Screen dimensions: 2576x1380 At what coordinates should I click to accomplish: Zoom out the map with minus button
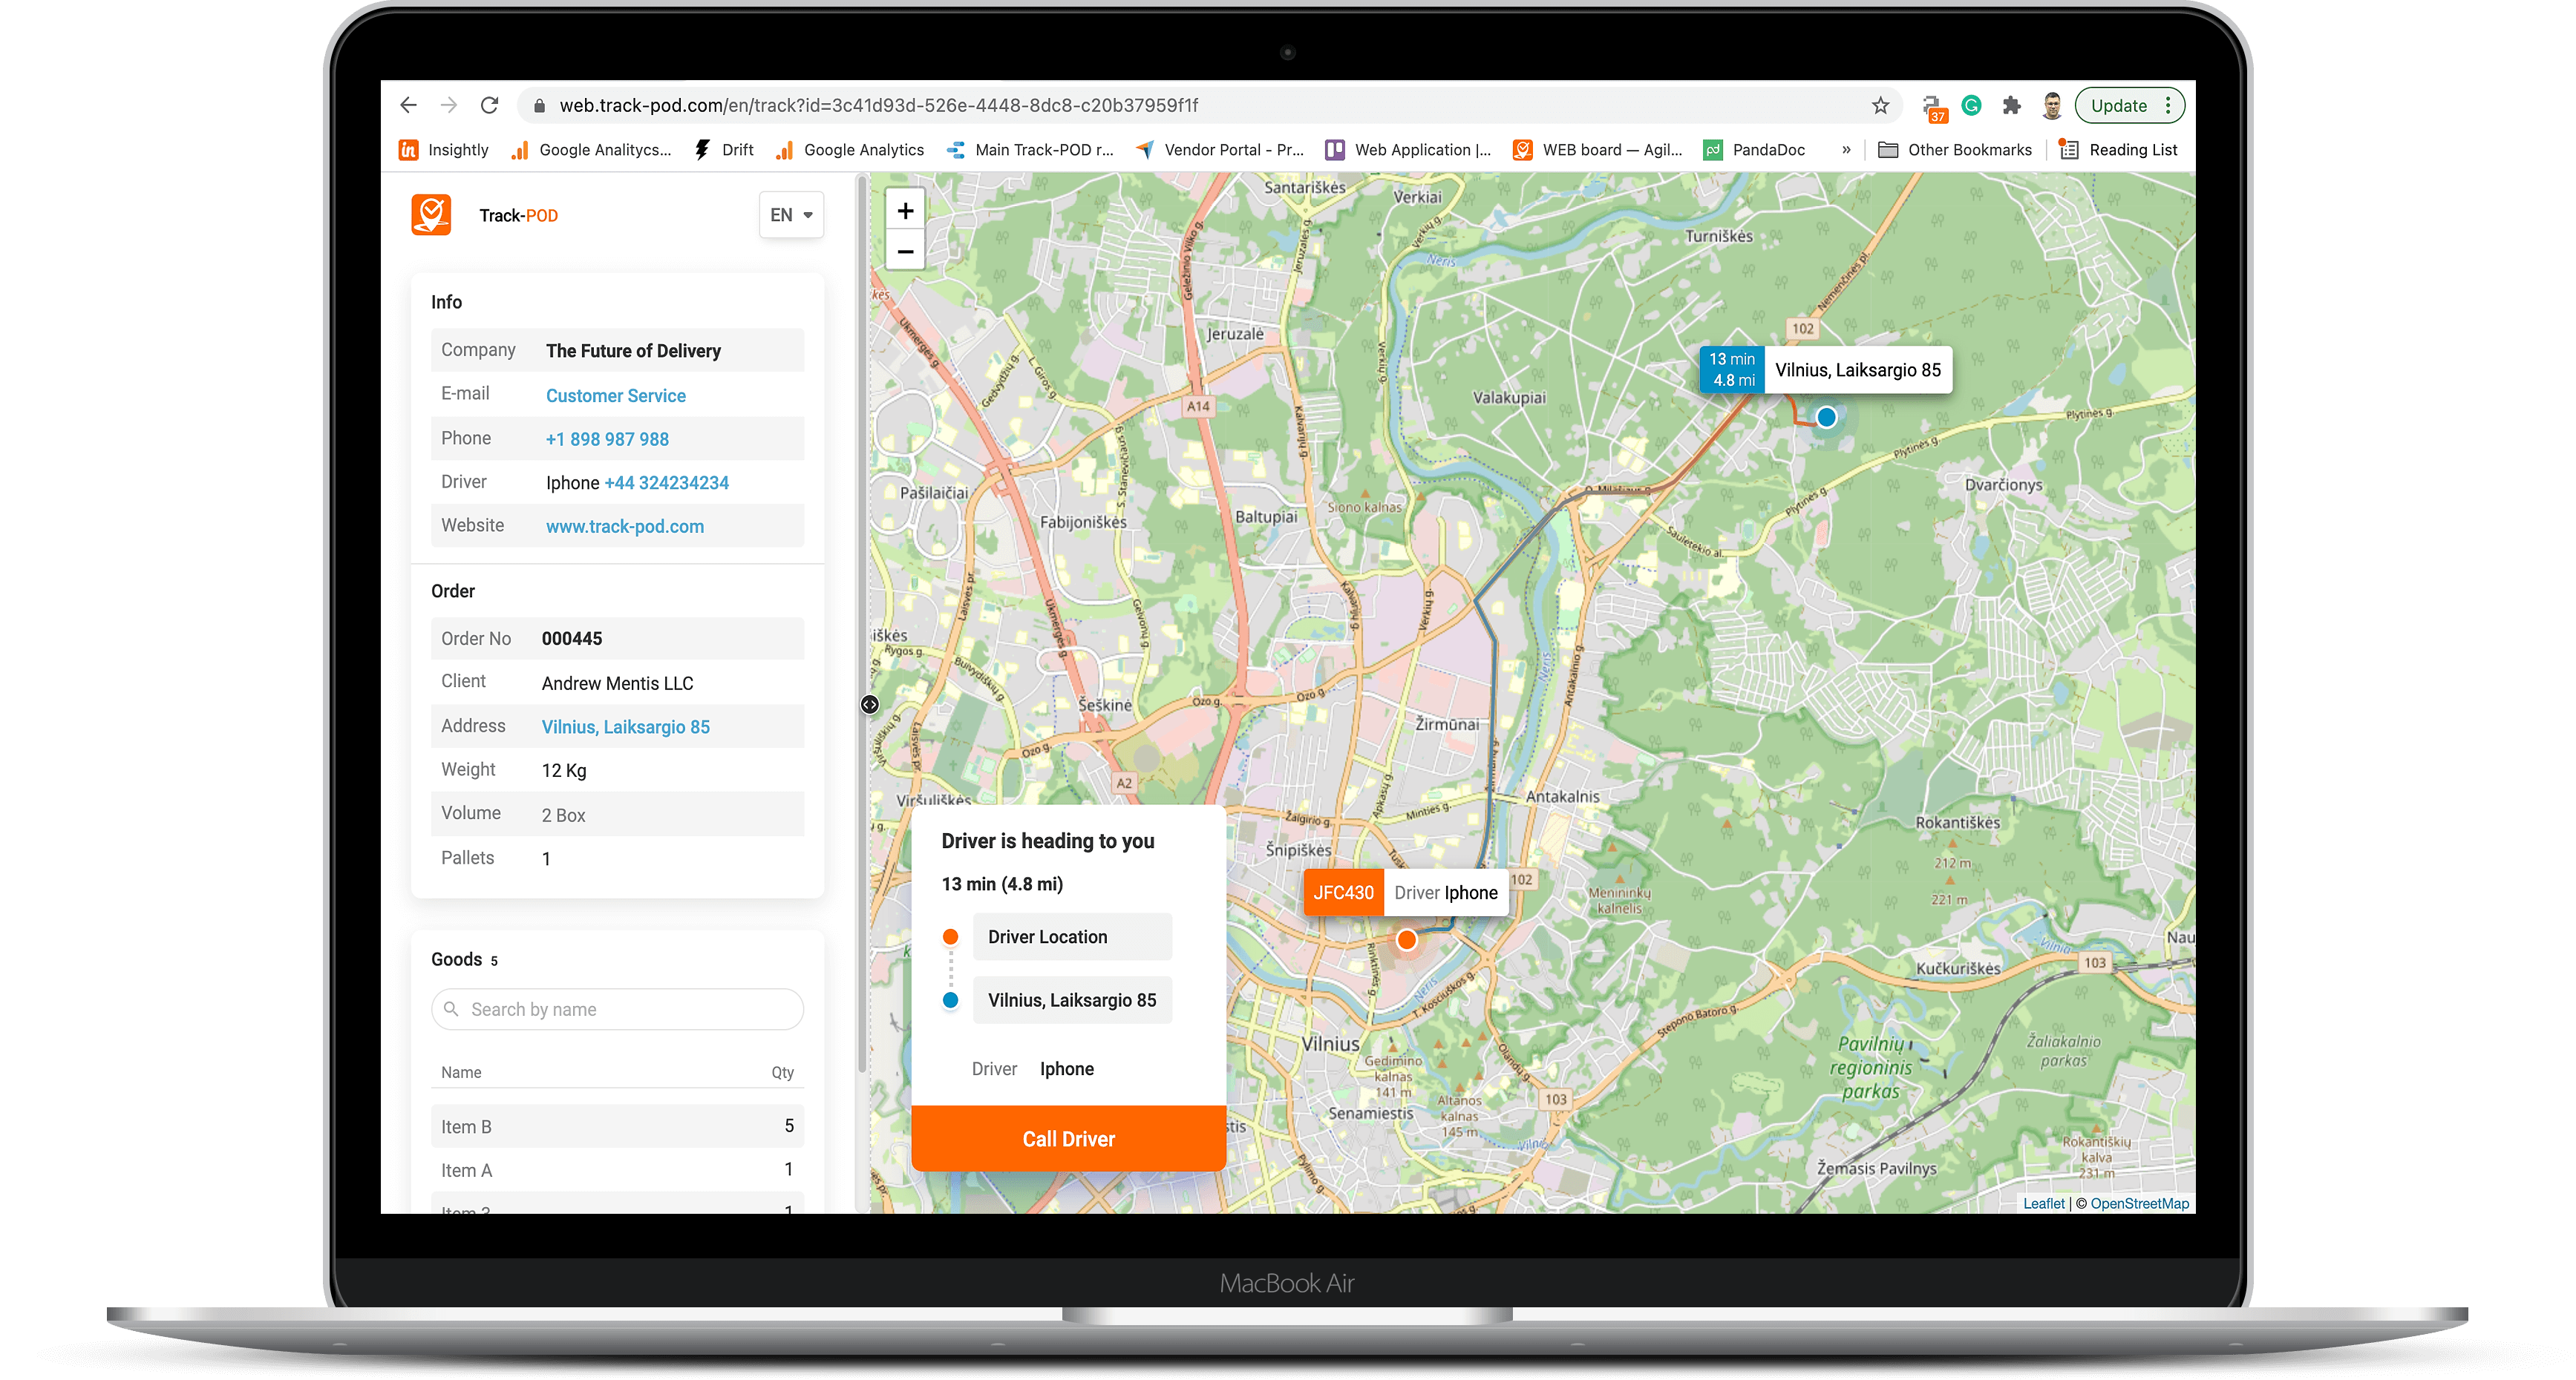click(905, 252)
